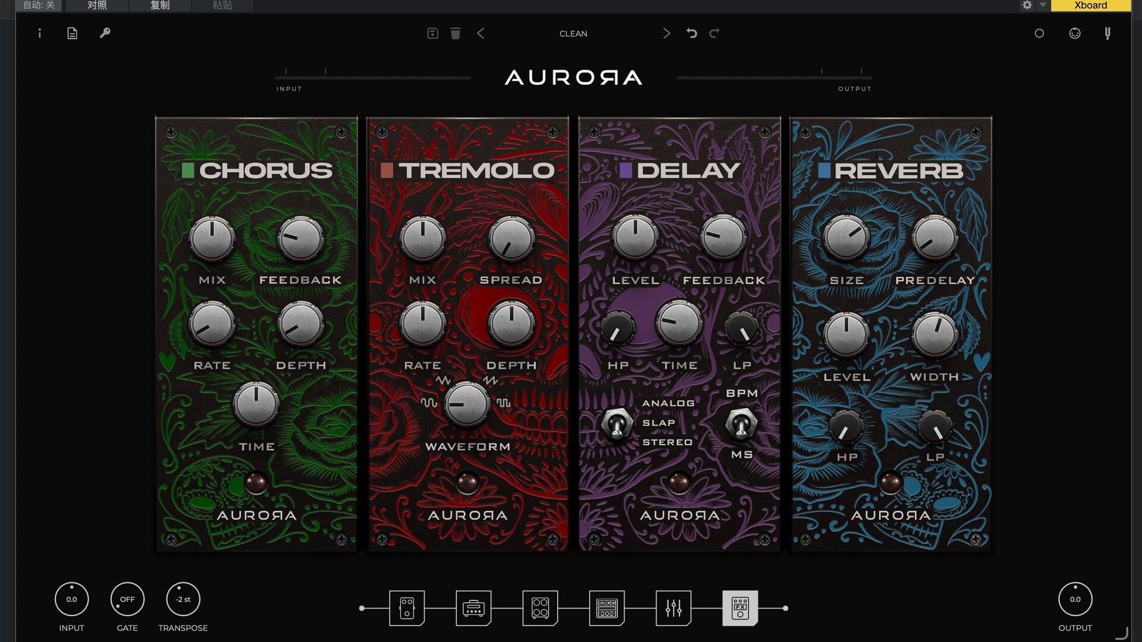Click the yellow Xboard button
1142x642 pixels.
pyautogui.click(x=1090, y=5)
